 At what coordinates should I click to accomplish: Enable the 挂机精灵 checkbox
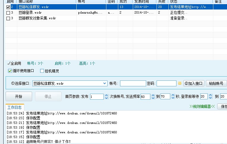click(42, 71)
